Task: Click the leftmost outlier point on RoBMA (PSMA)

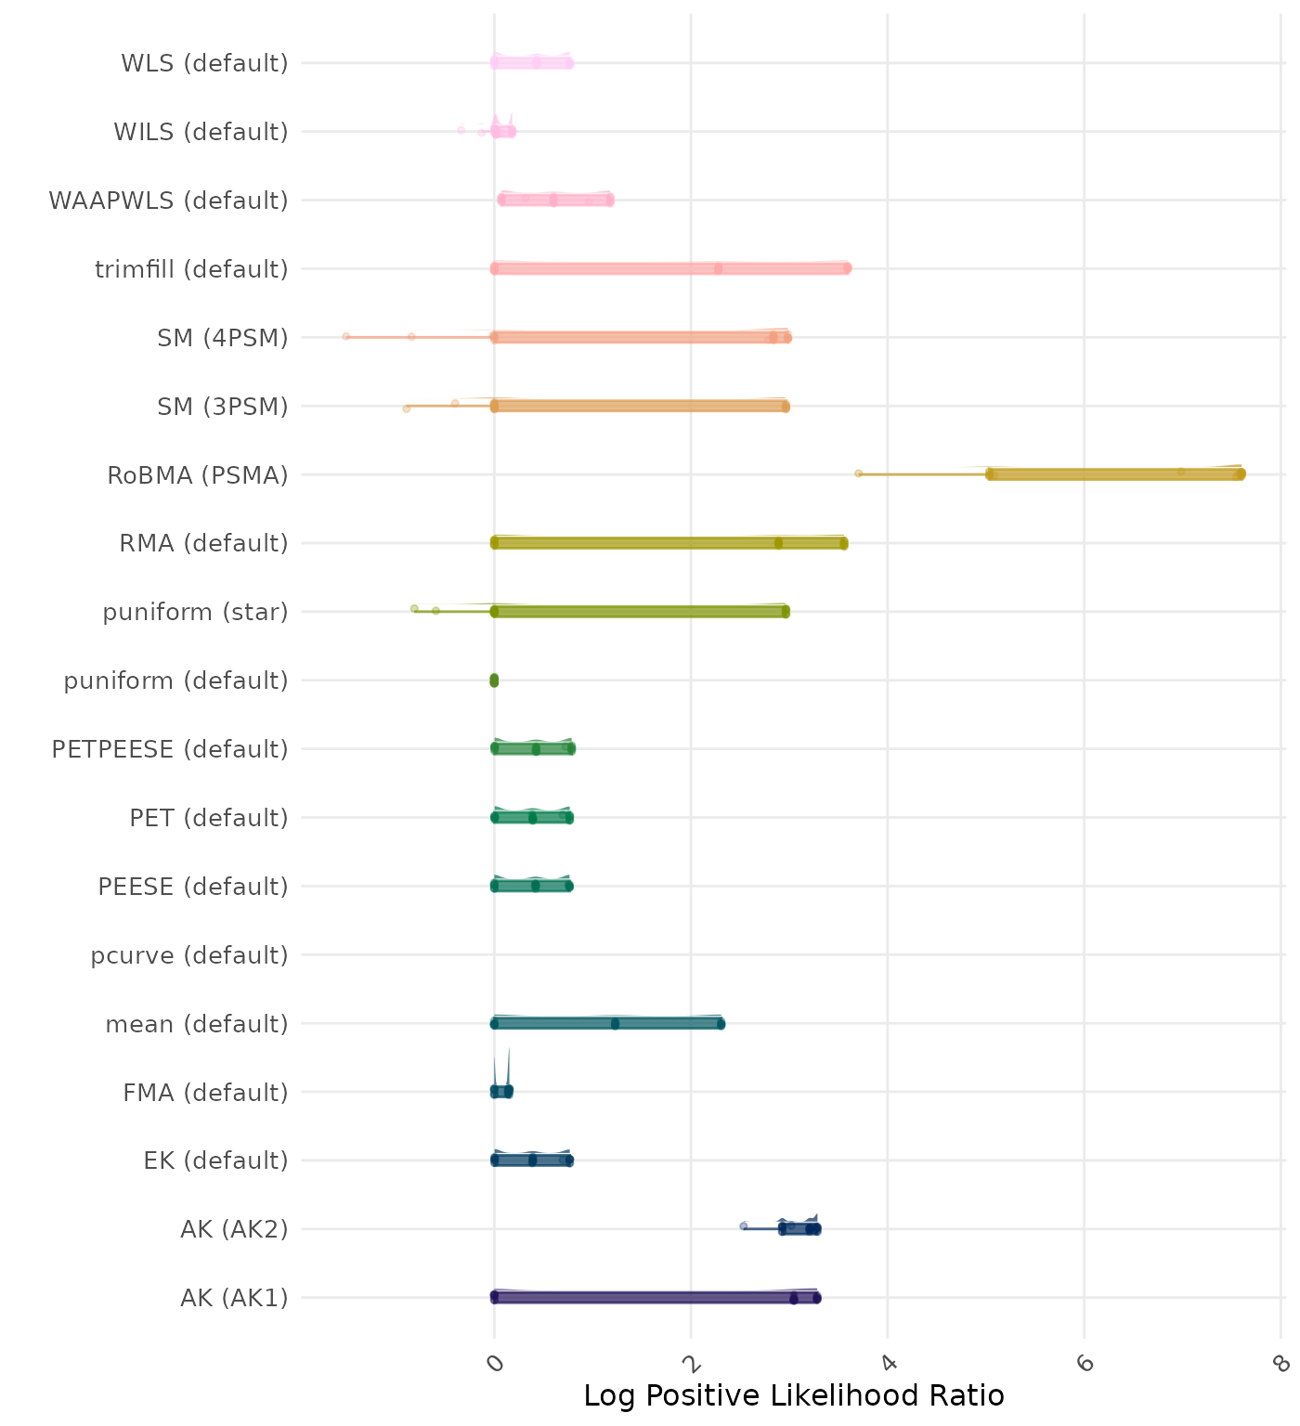Action: click(858, 473)
